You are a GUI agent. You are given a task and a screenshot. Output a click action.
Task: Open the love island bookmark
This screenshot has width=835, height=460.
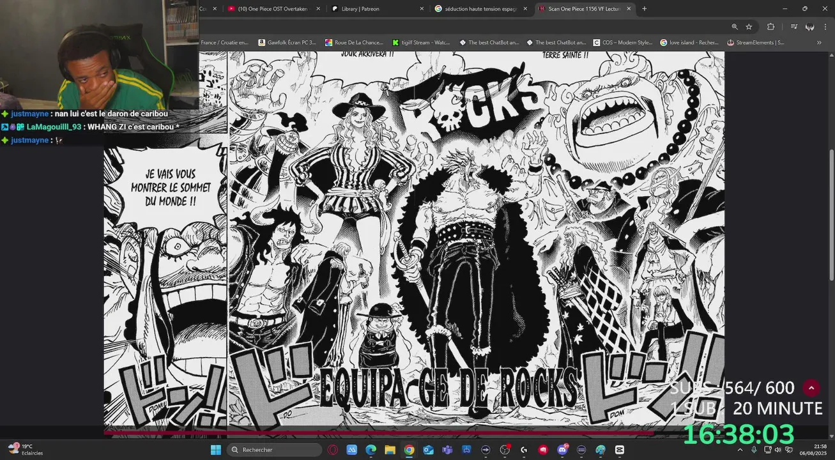coord(689,43)
